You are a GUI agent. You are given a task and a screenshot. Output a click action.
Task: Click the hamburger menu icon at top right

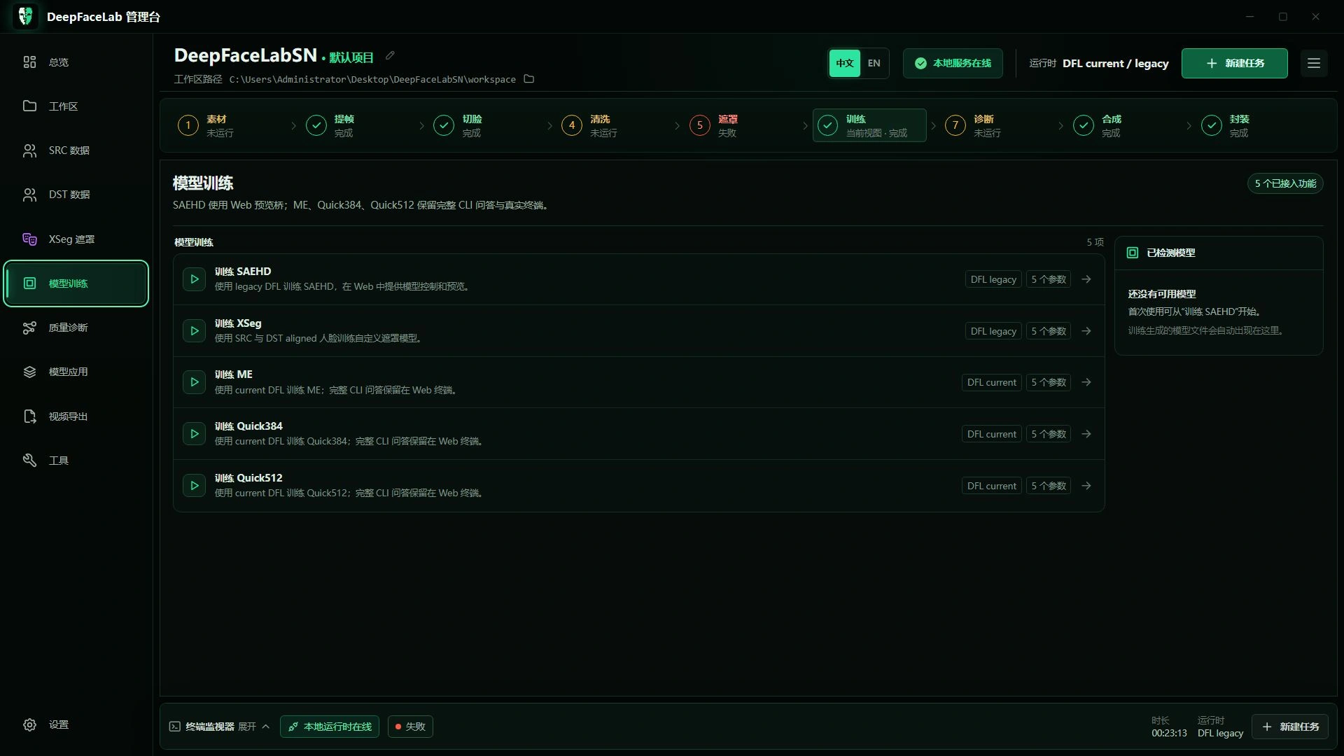click(x=1314, y=63)
